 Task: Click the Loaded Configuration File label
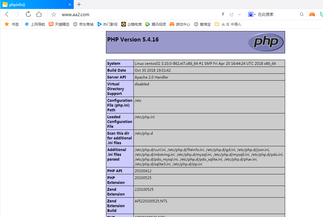pos(120,122)
